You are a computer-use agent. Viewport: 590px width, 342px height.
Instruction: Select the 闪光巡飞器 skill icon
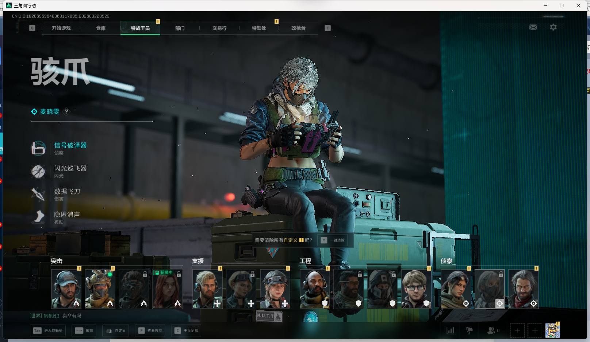tap(38, 171)
